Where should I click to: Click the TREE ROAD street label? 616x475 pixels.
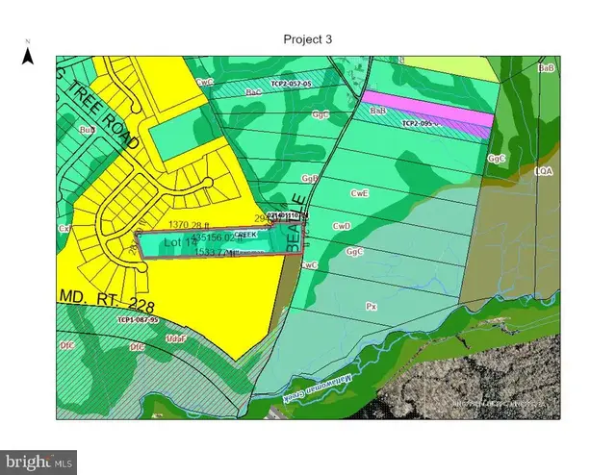[103, 114]
